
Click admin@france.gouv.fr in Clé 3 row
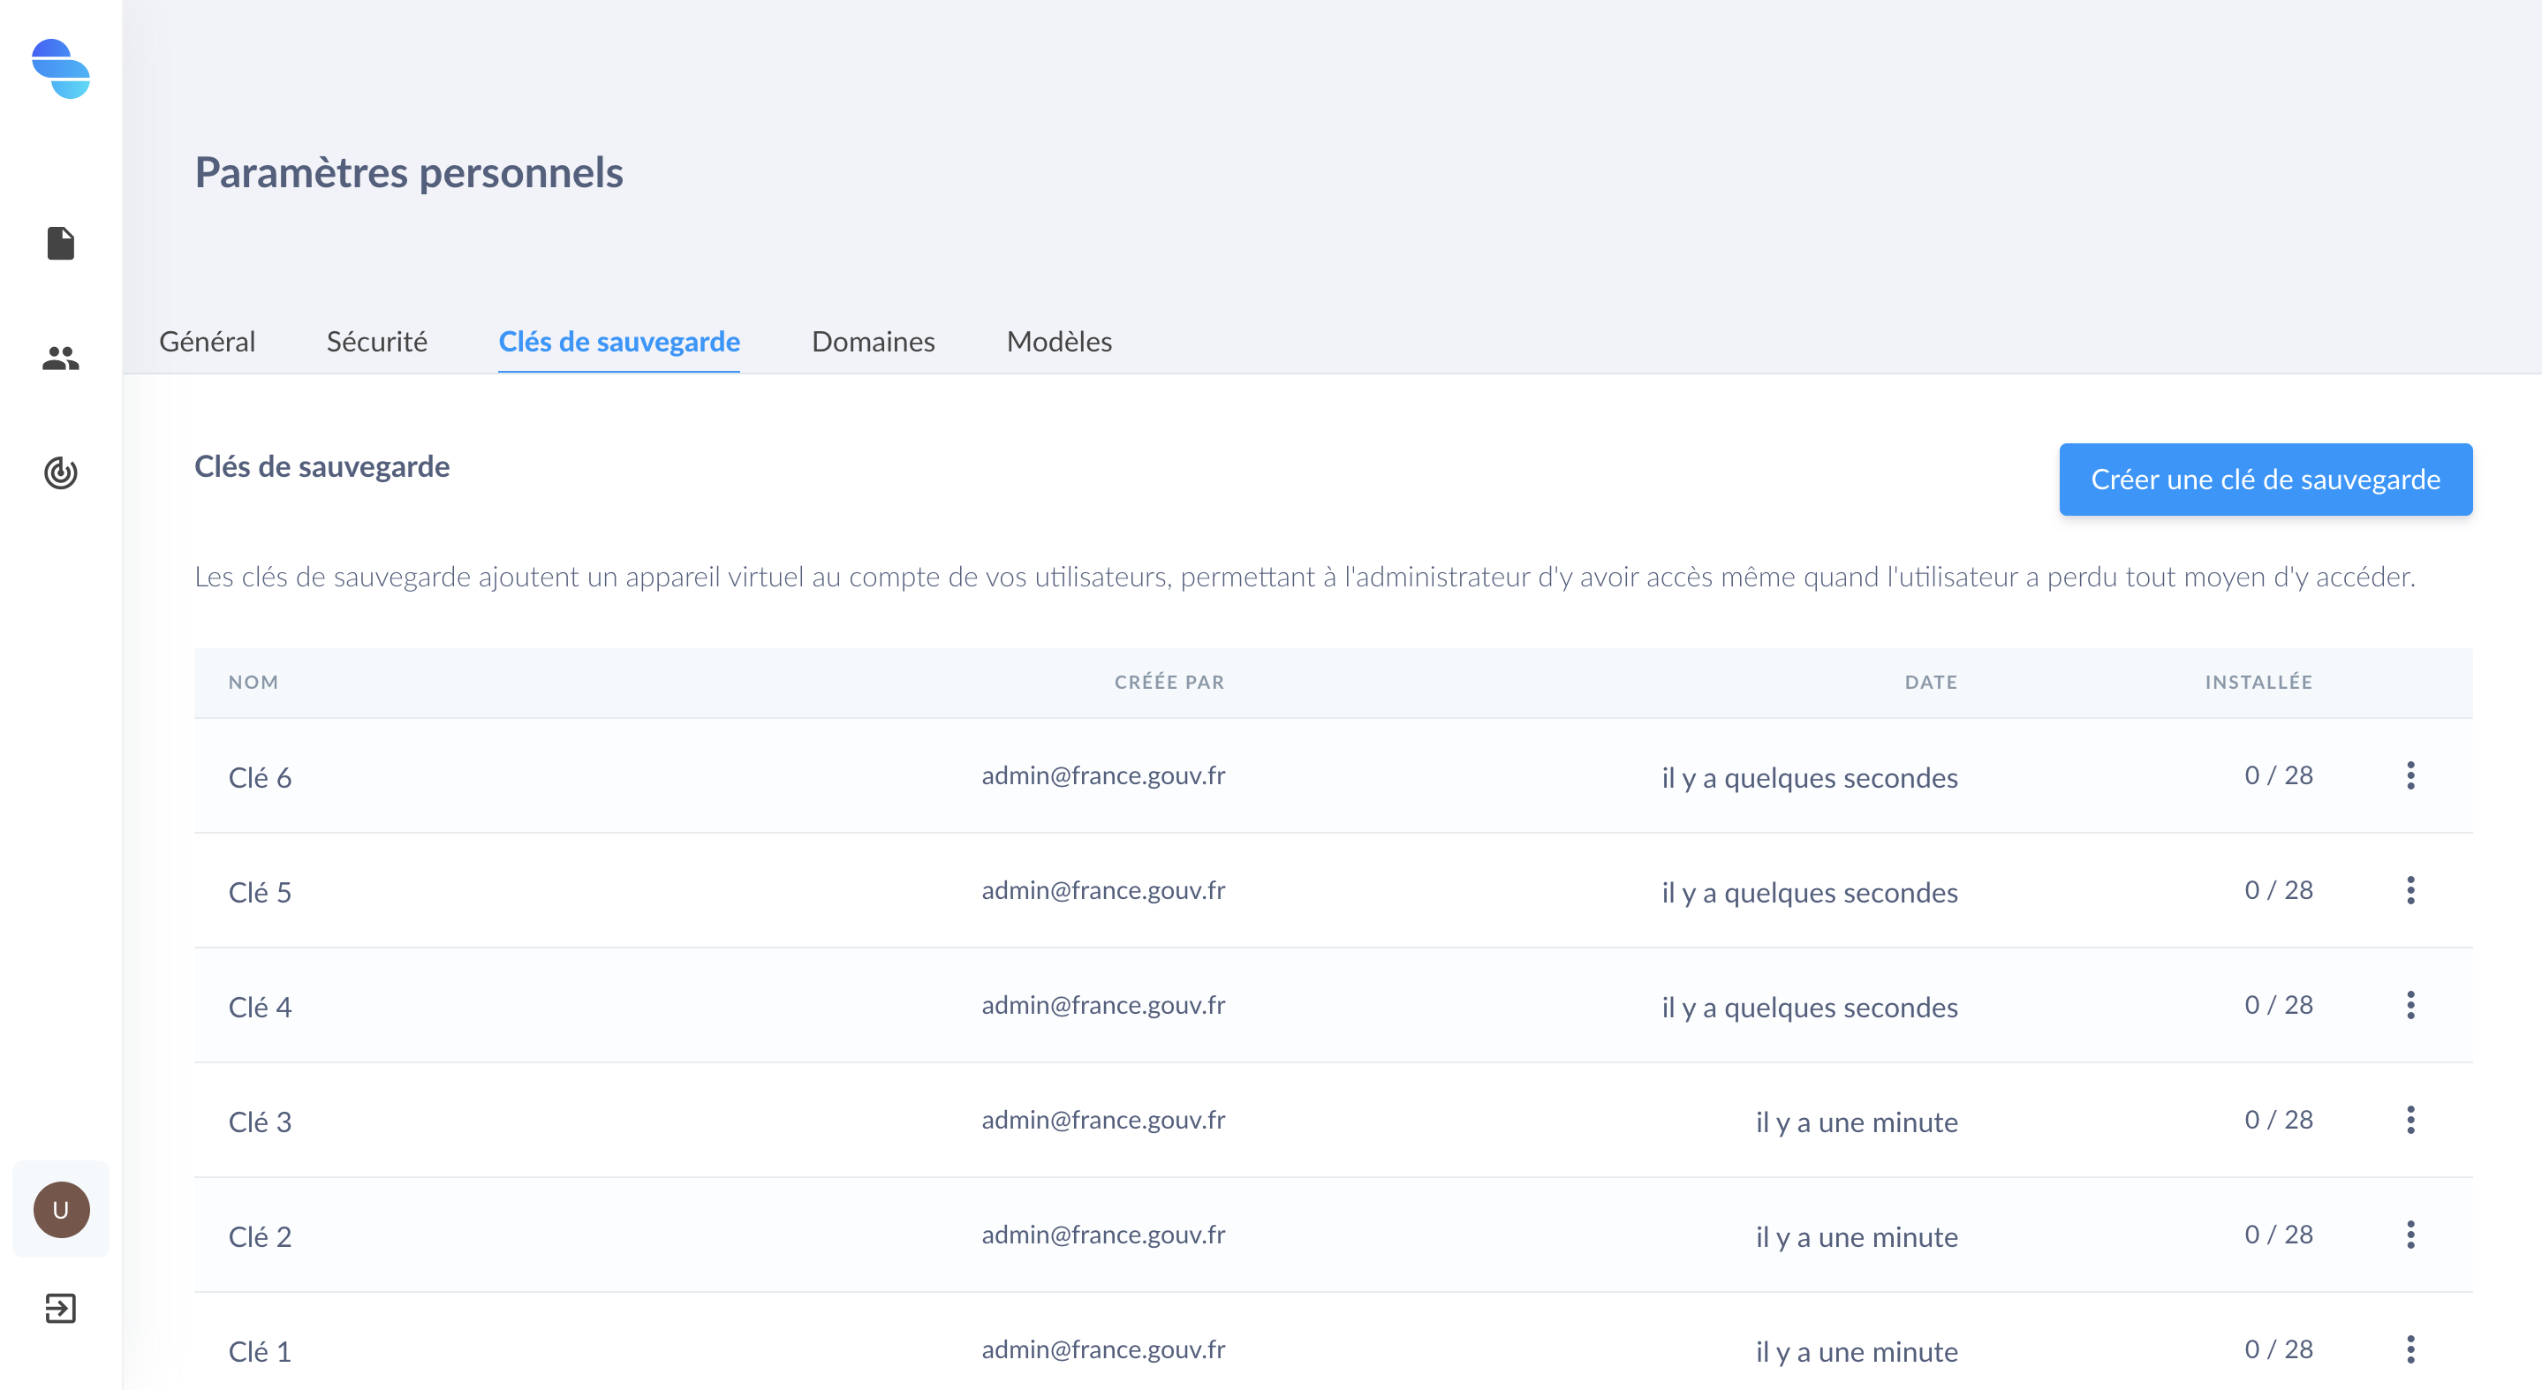(1103, 1120)
